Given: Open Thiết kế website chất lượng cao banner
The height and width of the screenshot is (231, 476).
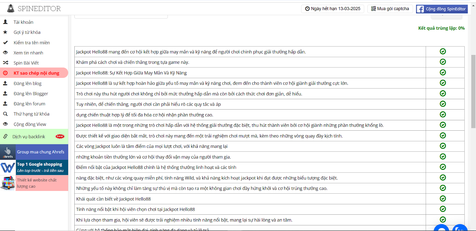Looking at the screenshot, I should [x=34, y=183].
